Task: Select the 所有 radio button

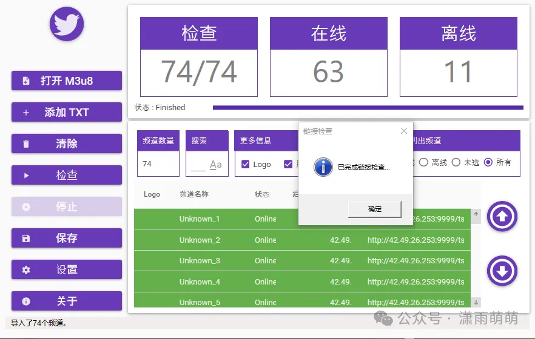Action: 488,162
